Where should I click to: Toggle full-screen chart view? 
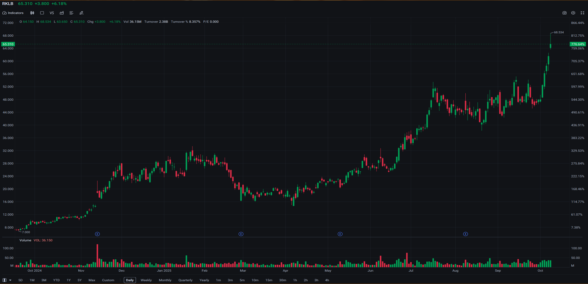583,13
